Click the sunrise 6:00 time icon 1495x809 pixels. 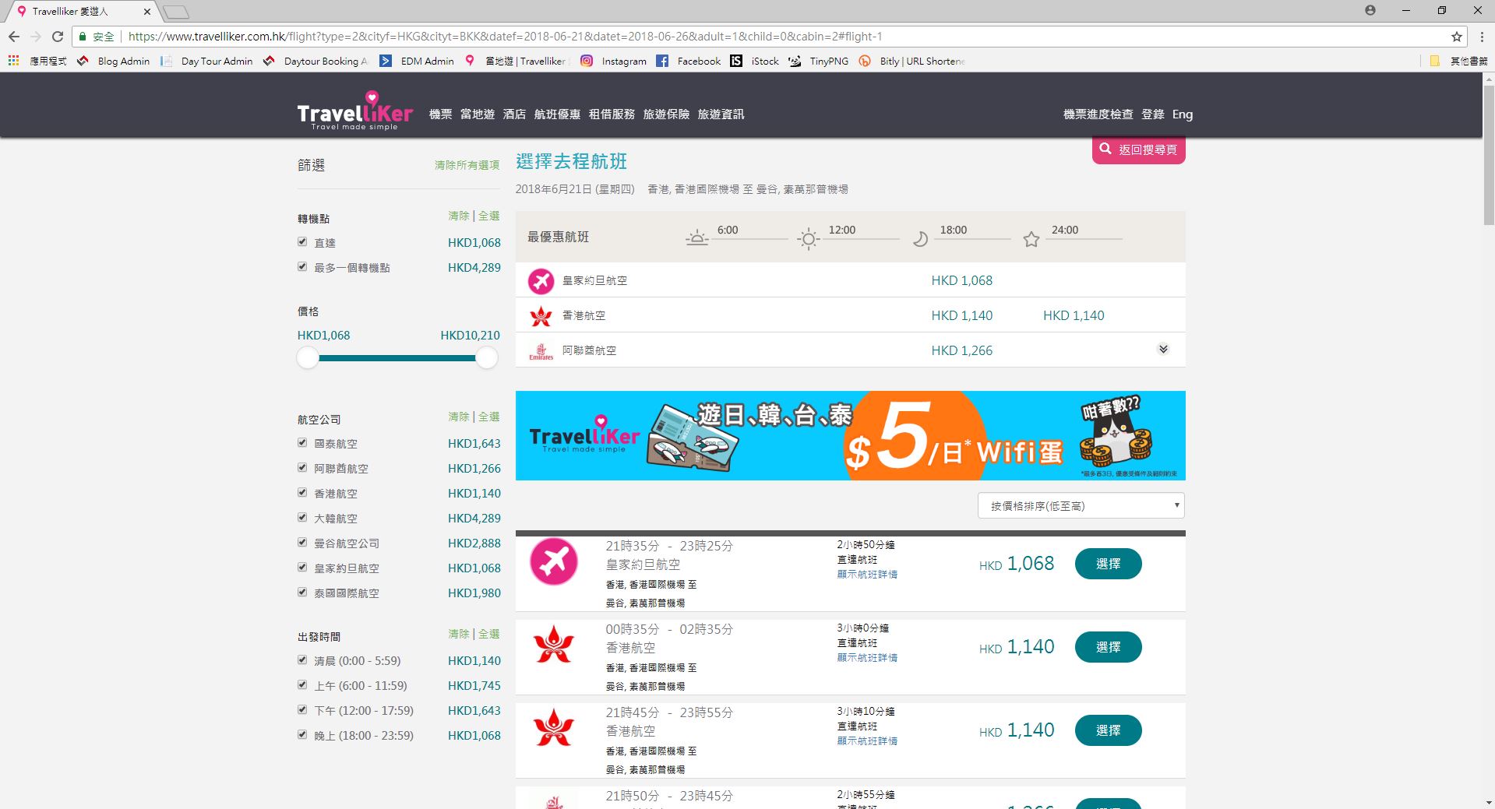coord(697,238)
